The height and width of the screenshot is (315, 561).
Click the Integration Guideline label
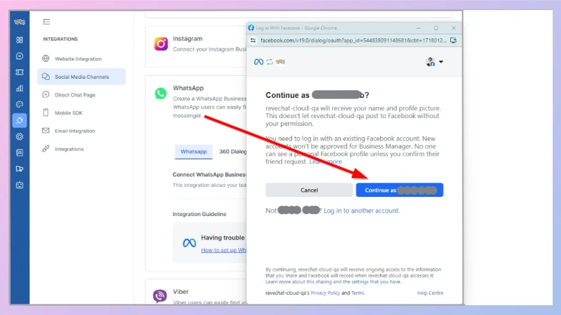point(199,214)
